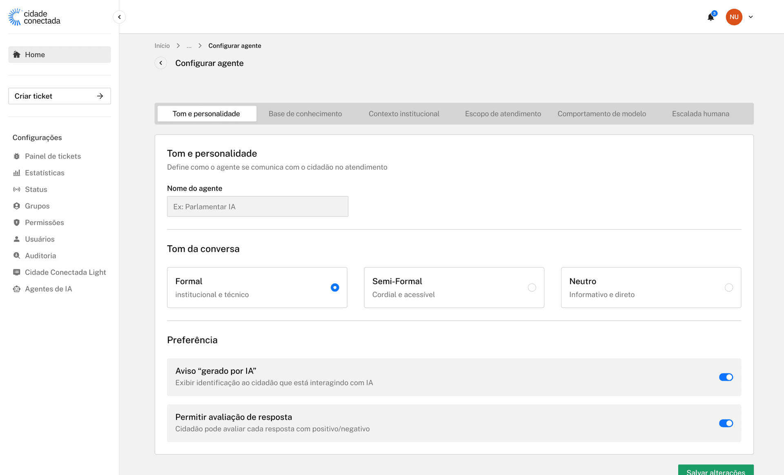Screen dimensions: 784x475
Task: Click the Agentes de IA robot icon
Action: click(x=17, y=289)
